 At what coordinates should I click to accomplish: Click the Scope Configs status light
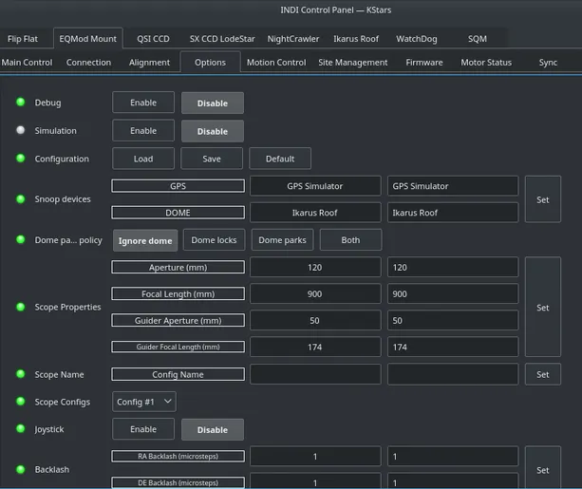point(21,402)
